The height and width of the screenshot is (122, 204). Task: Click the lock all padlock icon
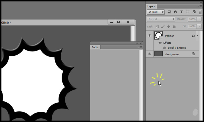click(x=174, y=26)
